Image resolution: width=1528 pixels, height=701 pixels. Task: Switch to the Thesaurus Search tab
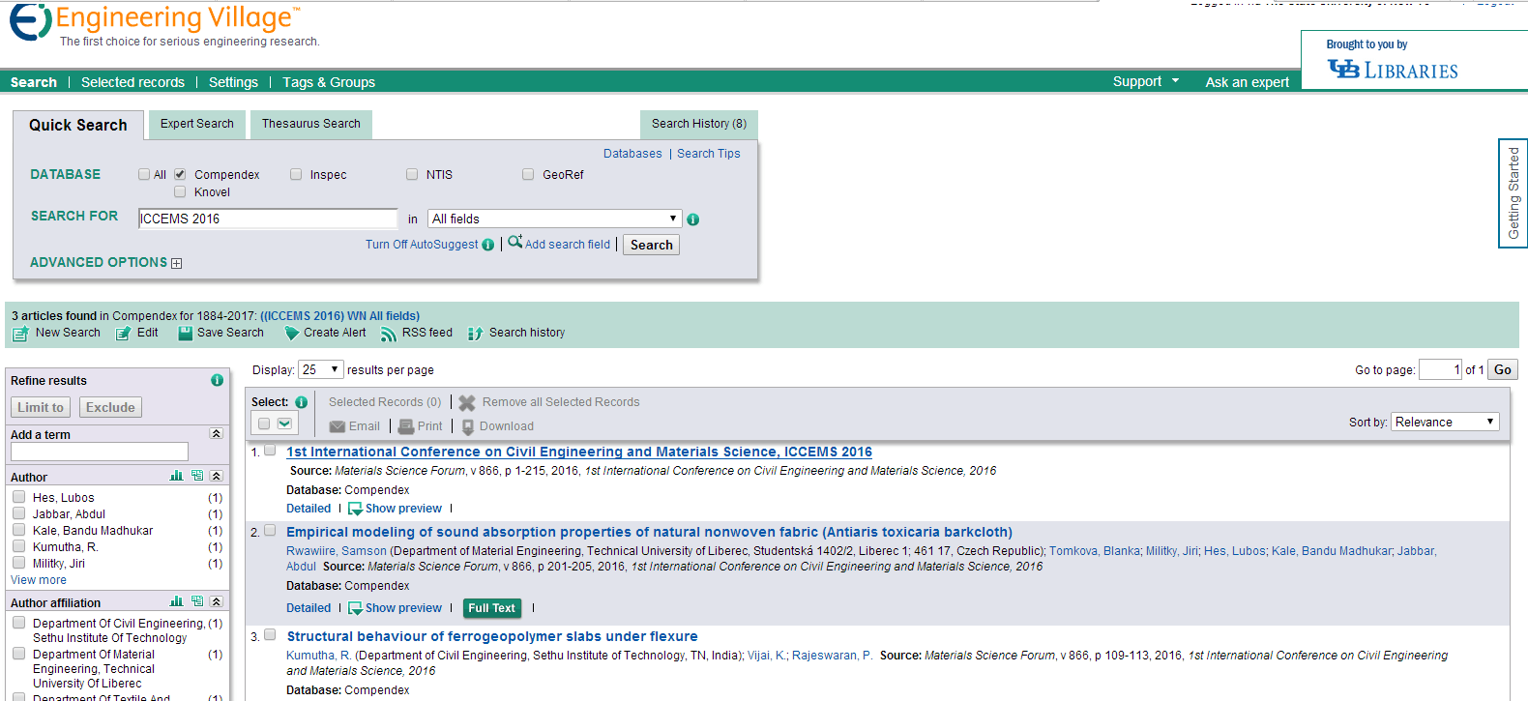click(x=311, y=124)
